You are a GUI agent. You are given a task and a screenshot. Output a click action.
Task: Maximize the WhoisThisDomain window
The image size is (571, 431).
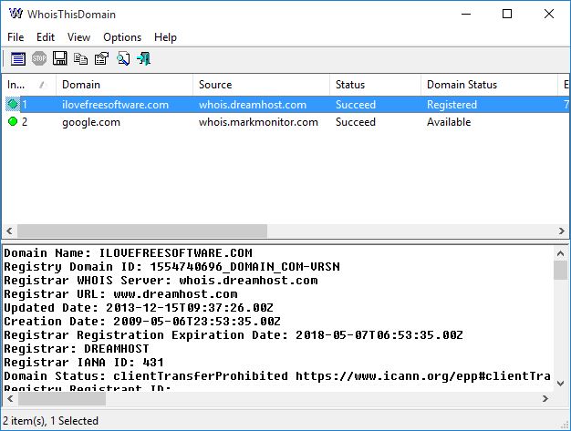point(507,14)
